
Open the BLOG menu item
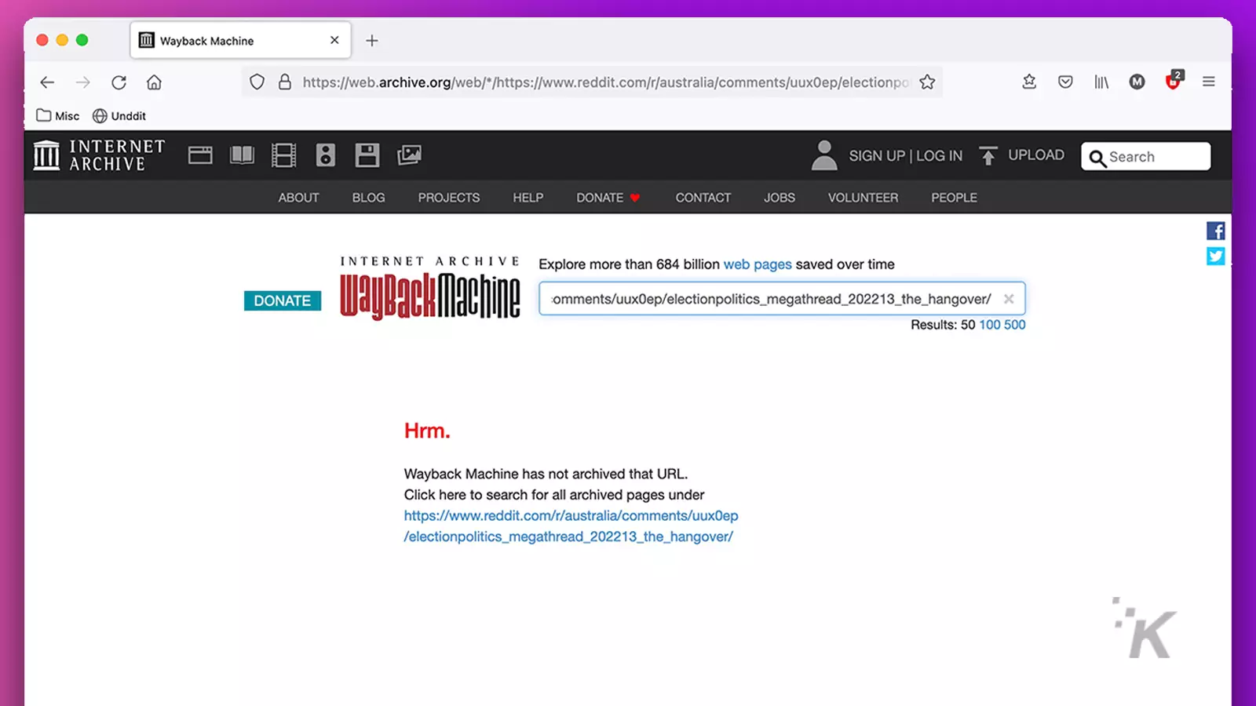tap(368, 198)
